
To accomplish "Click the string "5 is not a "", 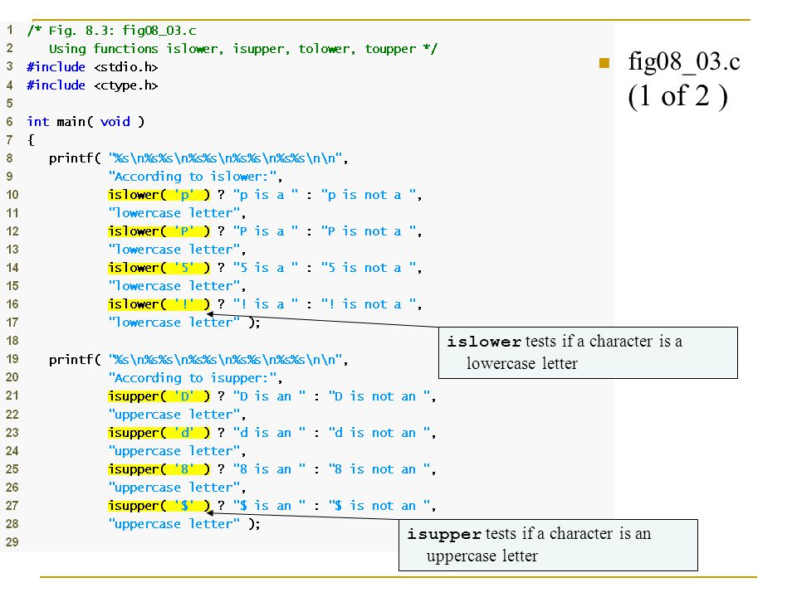I will [369, 268].
